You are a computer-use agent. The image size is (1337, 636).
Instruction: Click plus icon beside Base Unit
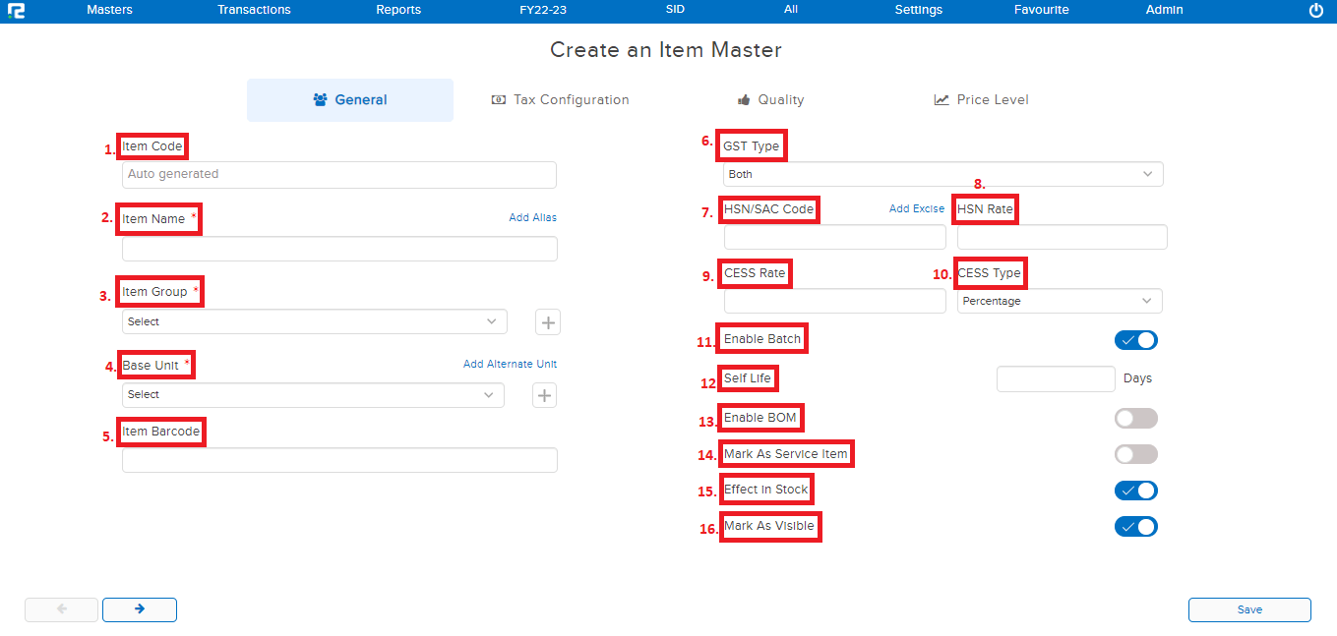pos(545,395)
